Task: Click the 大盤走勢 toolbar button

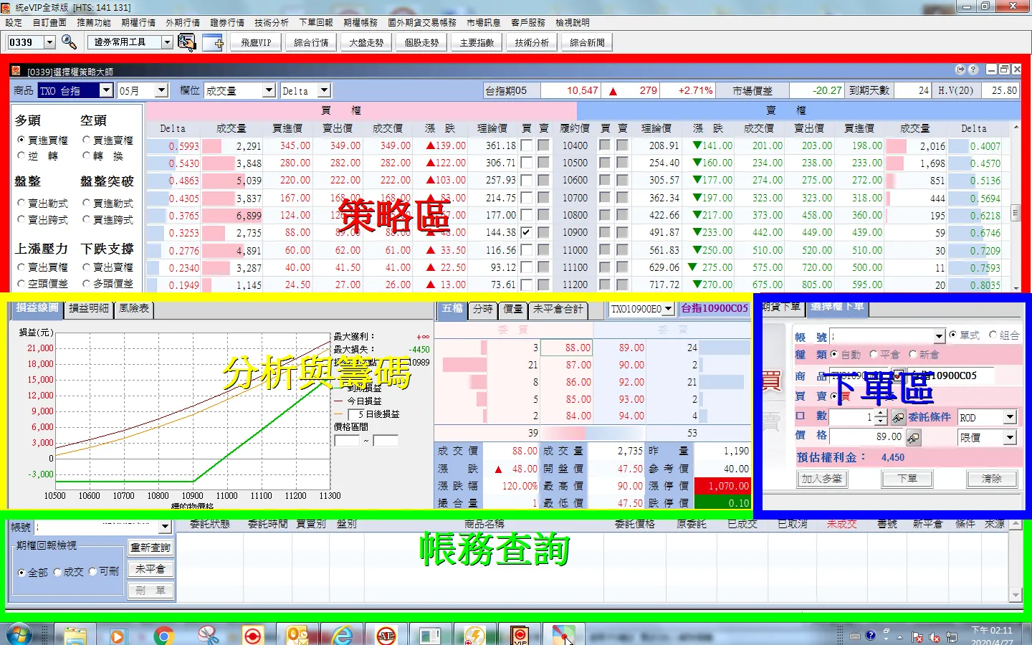Action: tap(366, 42)
